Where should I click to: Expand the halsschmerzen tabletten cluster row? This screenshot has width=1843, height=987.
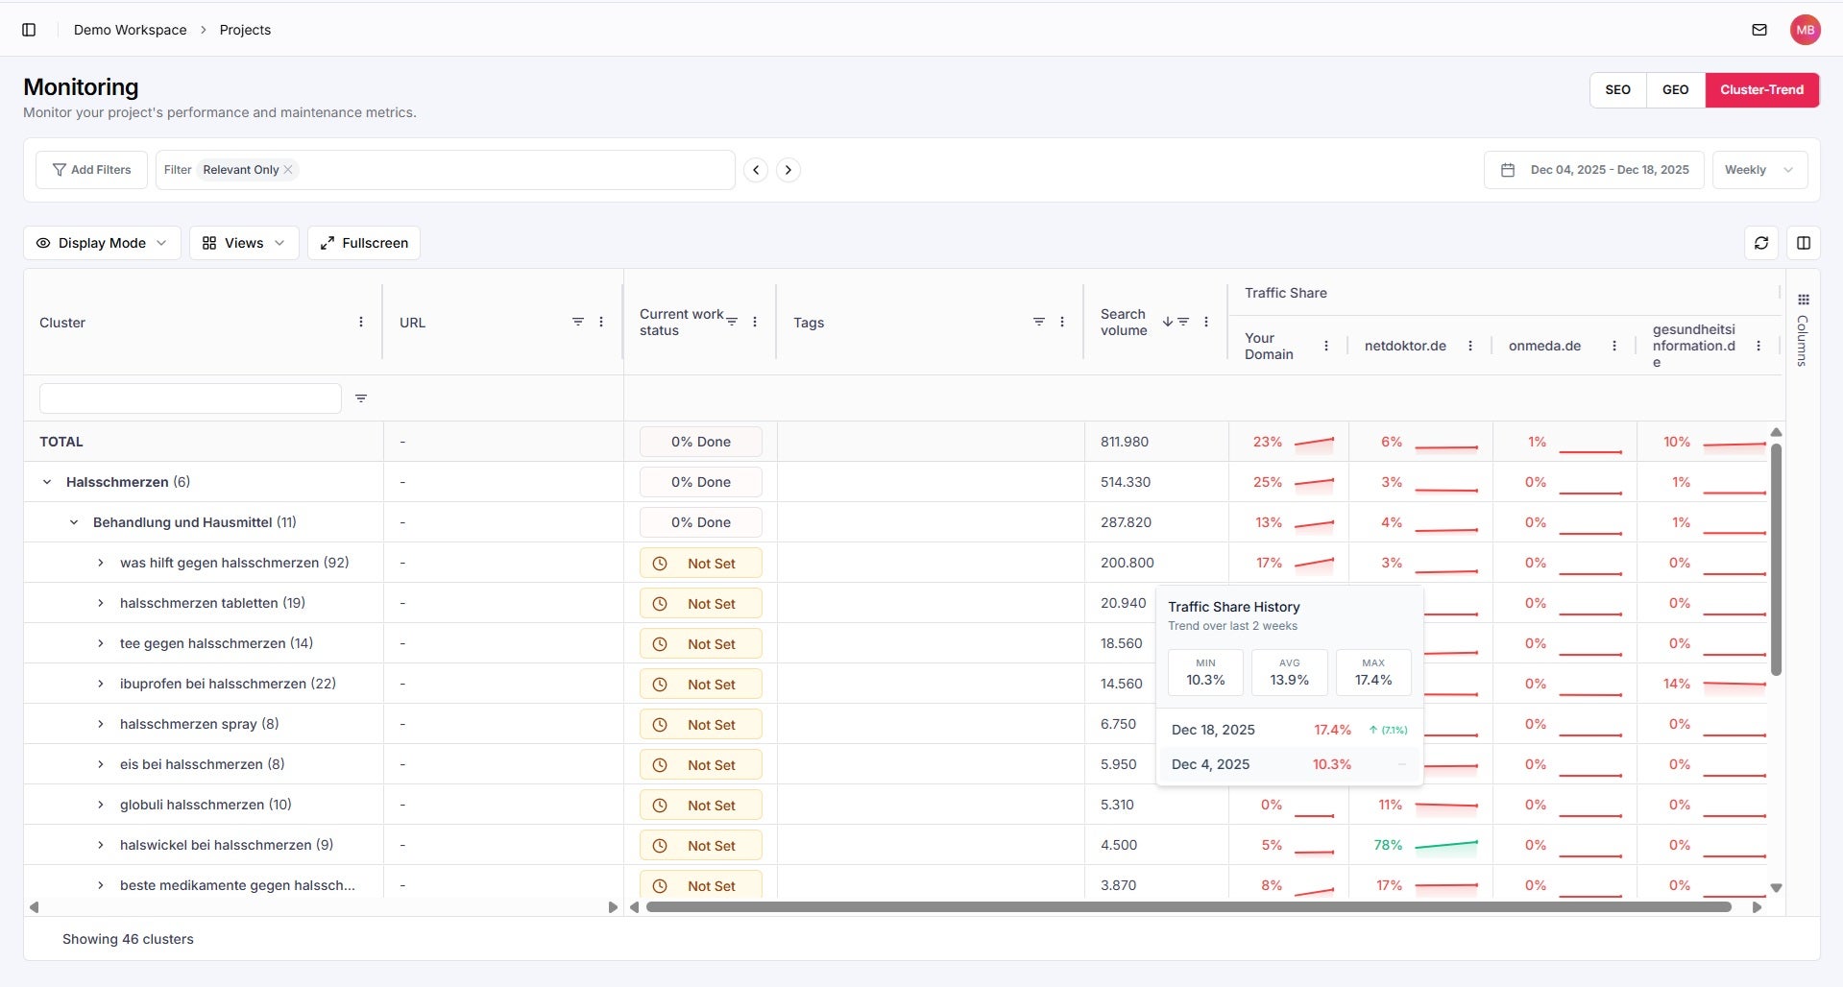(101, 603)
